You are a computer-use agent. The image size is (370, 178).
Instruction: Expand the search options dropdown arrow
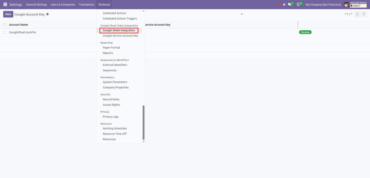(242, 14)
